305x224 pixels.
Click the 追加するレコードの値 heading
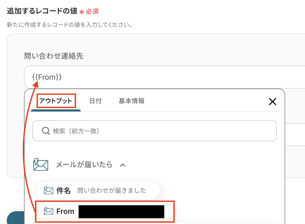42,11
